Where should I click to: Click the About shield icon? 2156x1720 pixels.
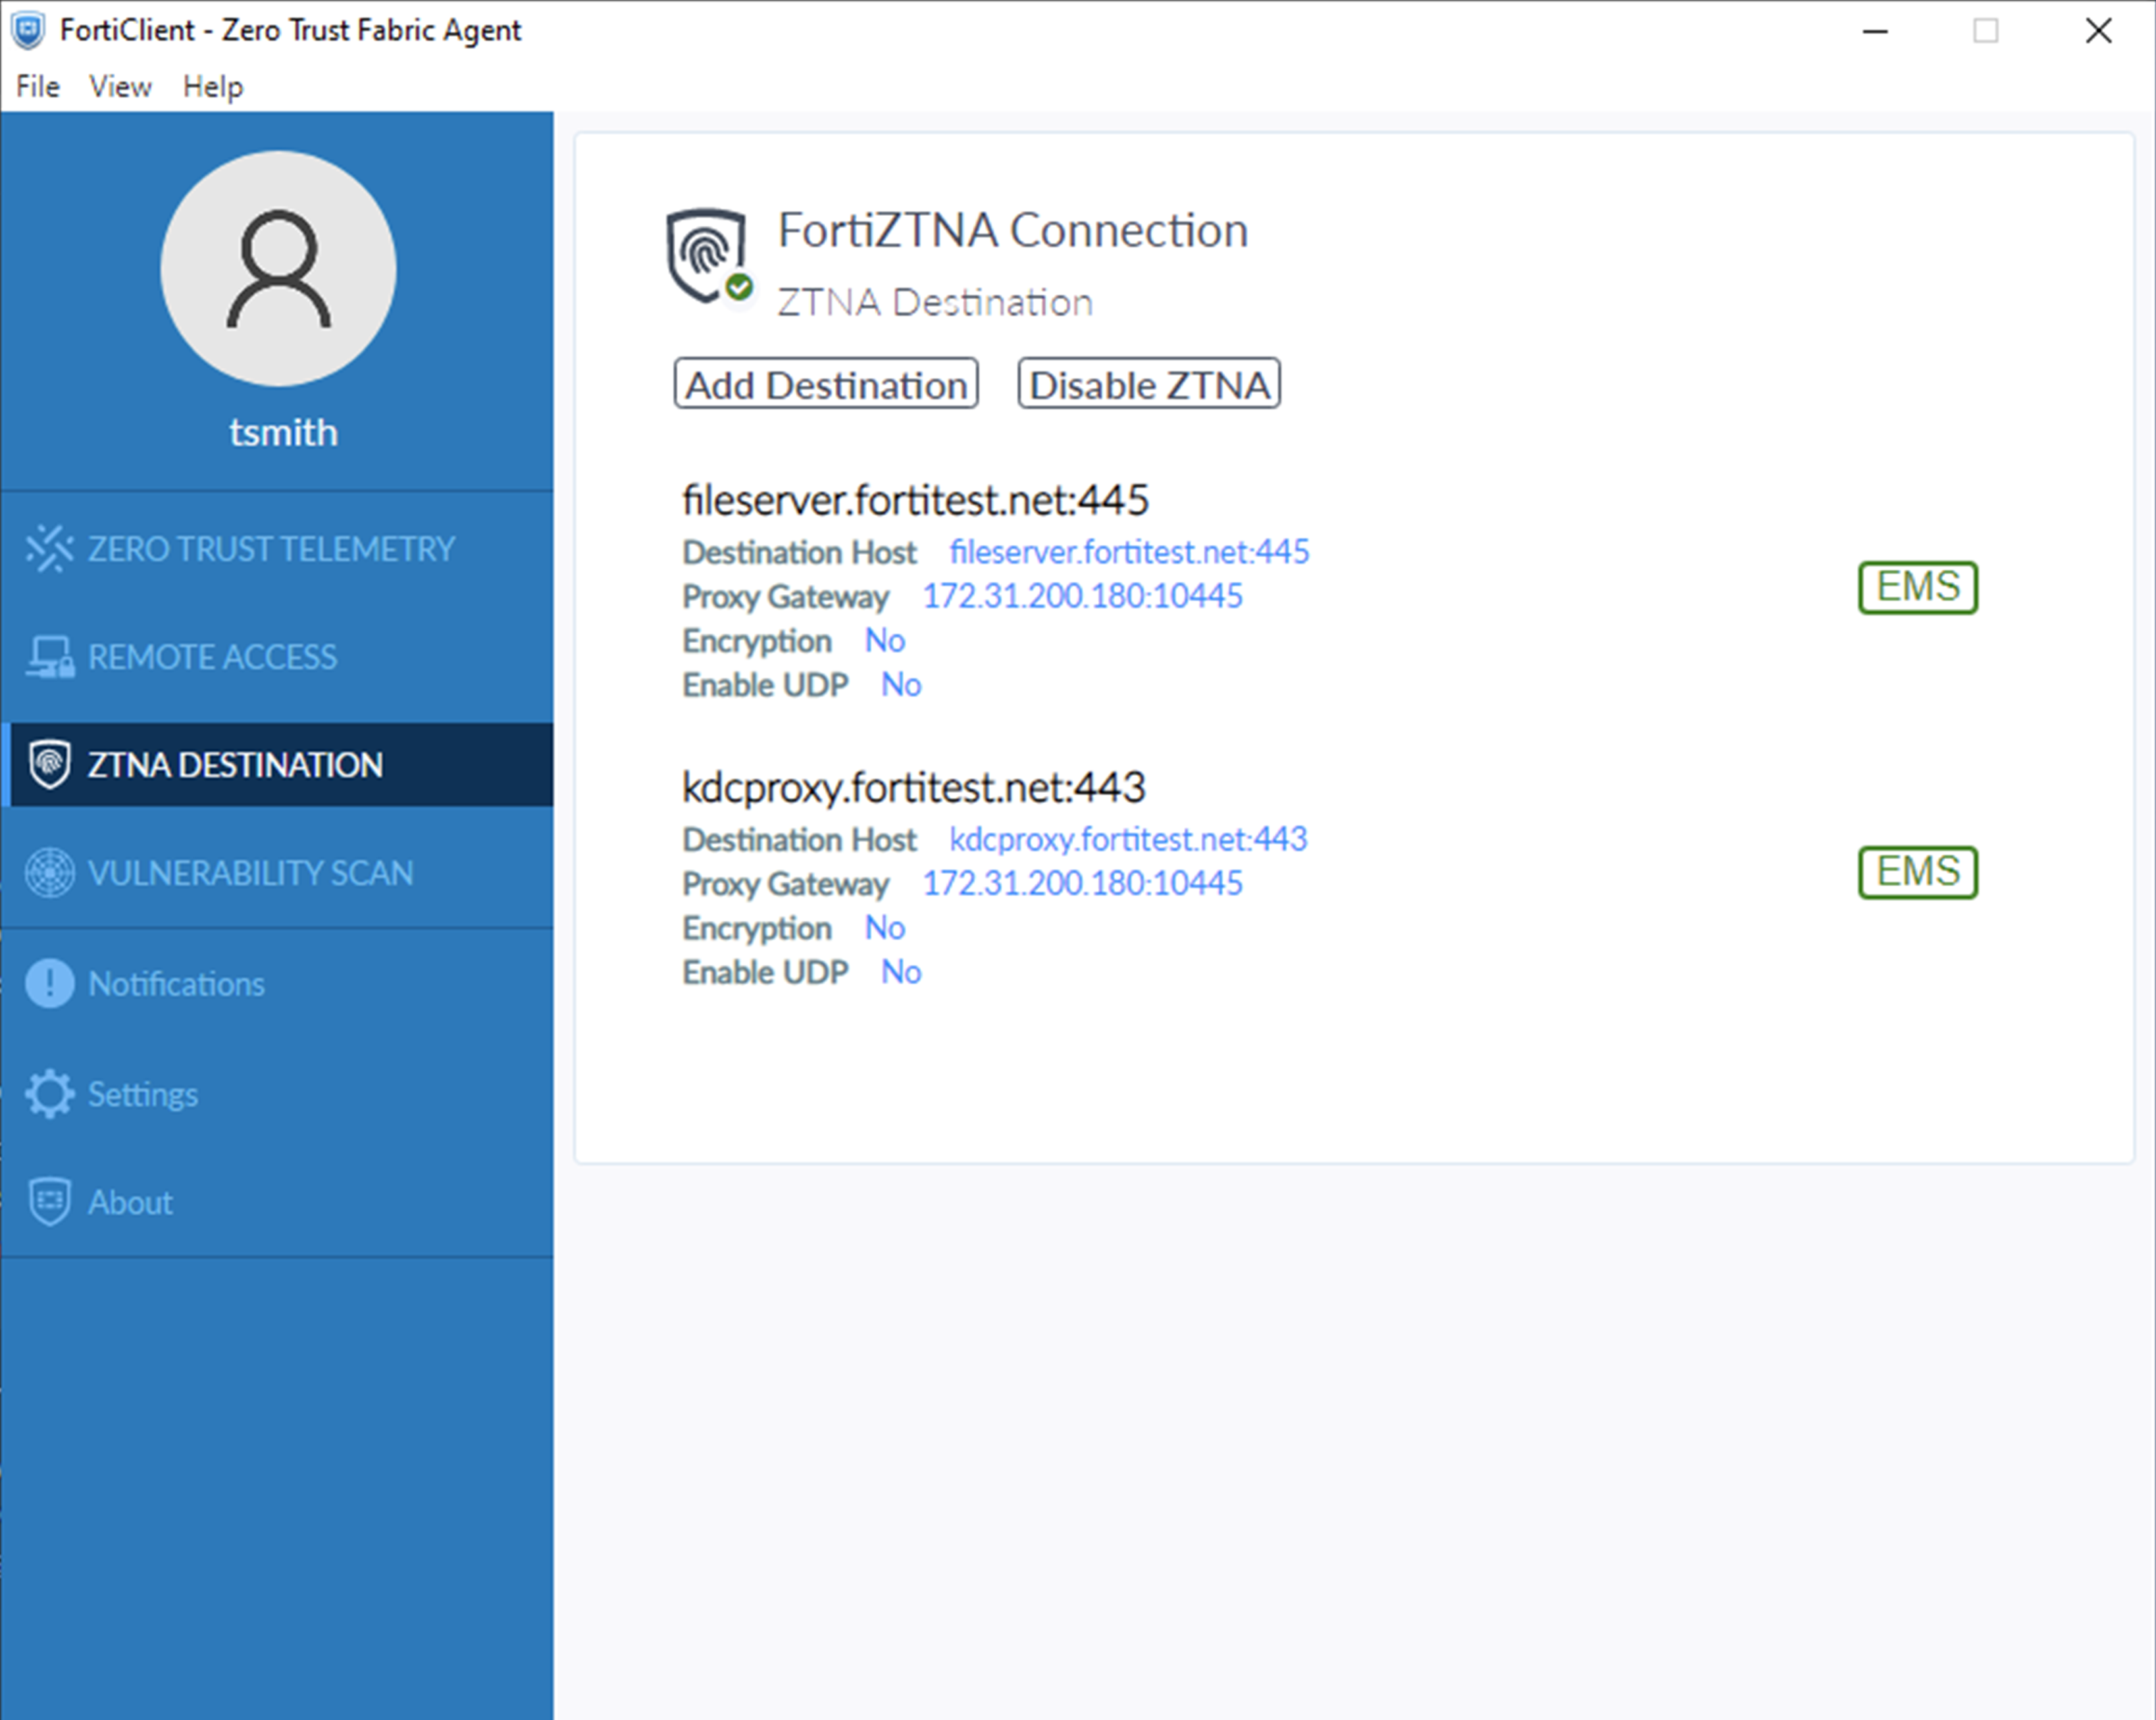coord(49,1201)
